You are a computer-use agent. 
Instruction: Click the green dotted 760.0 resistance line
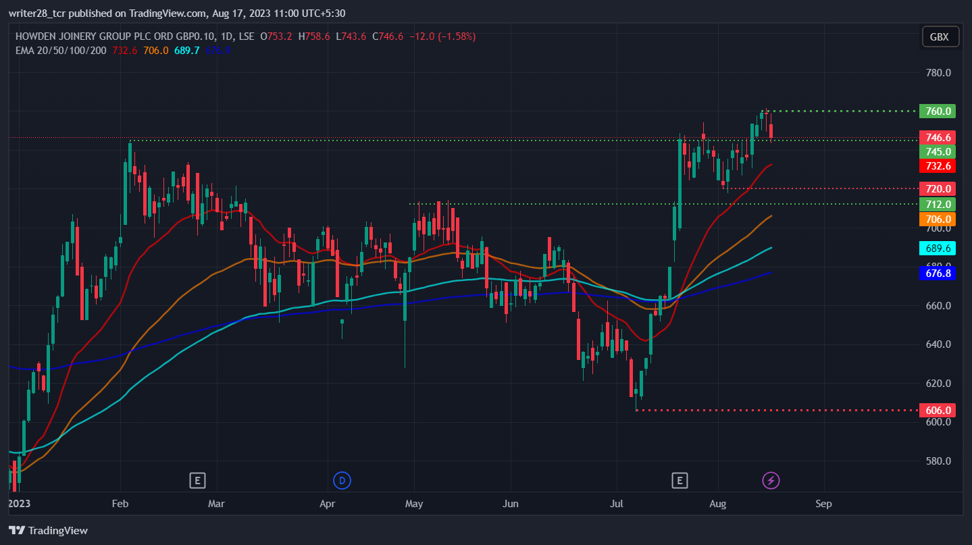point(842,111)
